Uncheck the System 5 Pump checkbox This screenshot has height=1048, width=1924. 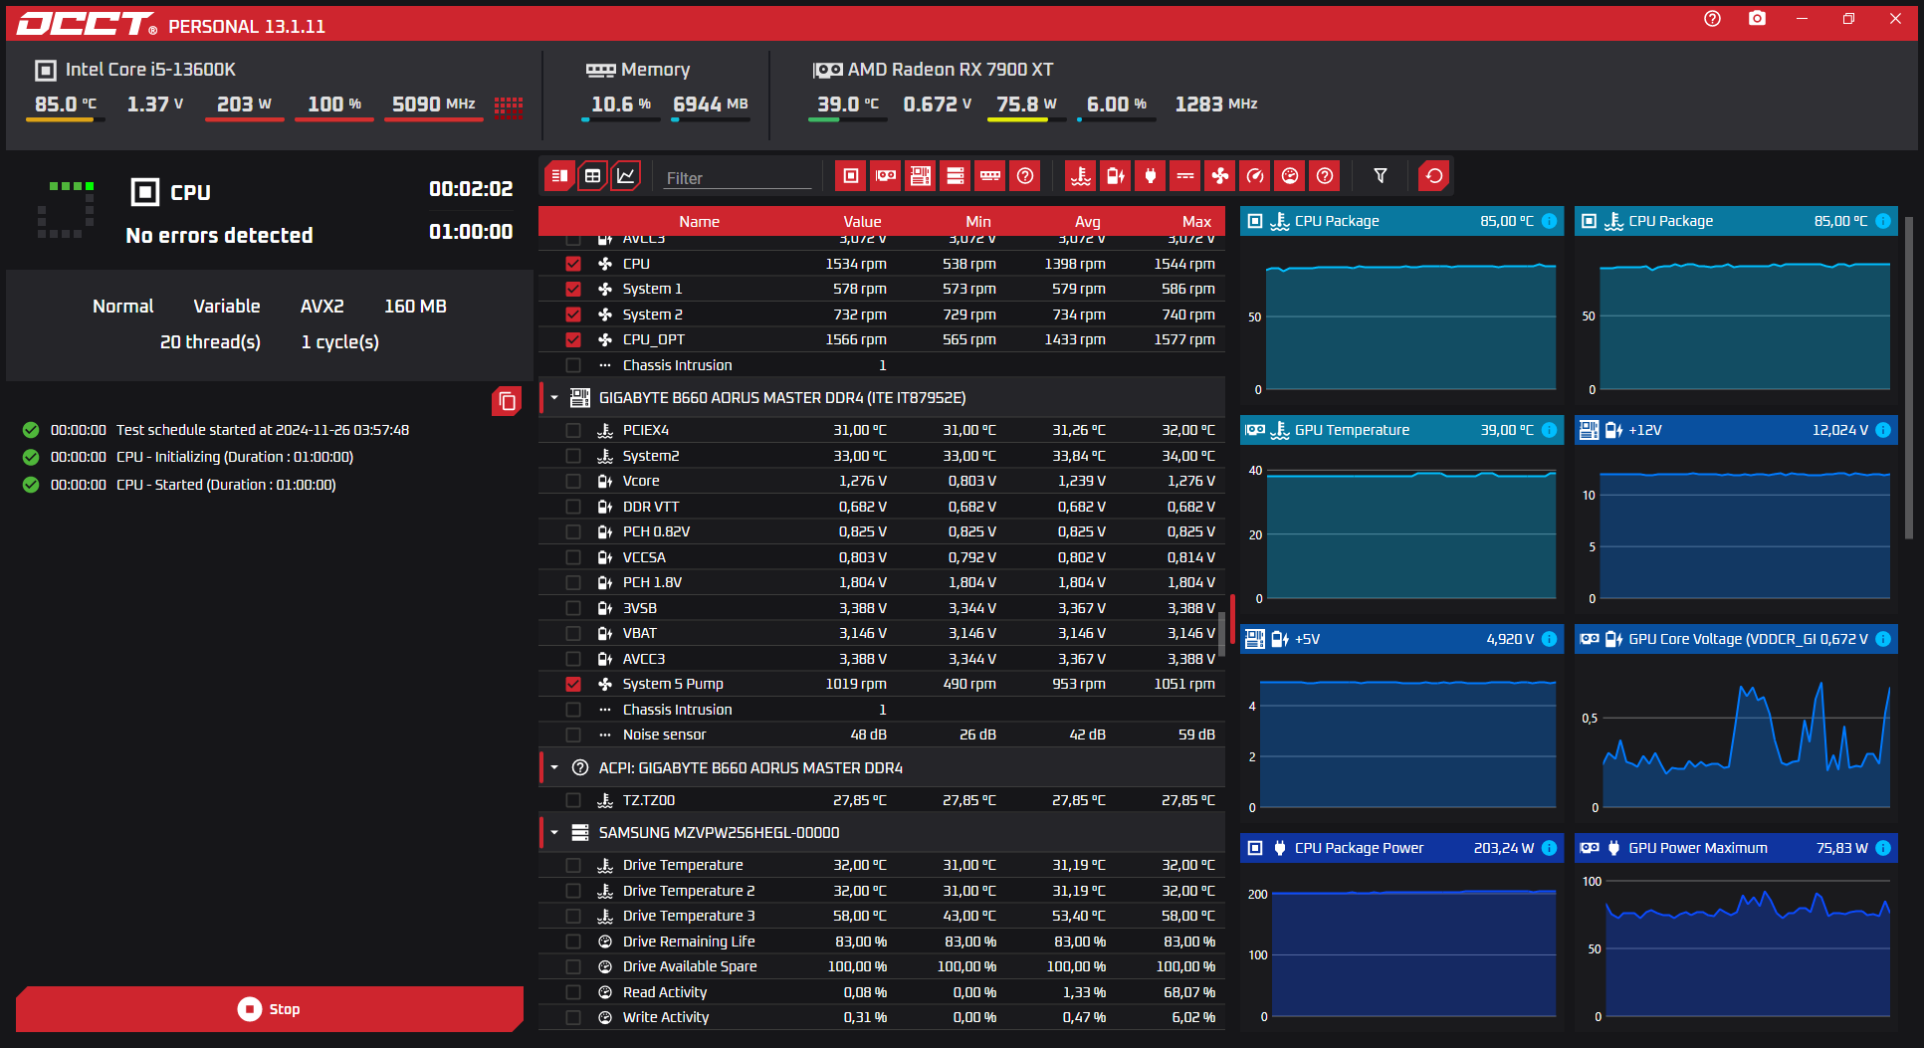click(573, 684)
